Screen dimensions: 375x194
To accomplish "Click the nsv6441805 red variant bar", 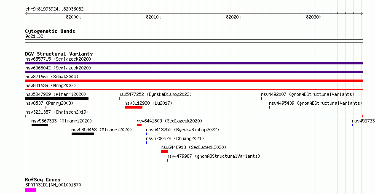I will [139, 125].
